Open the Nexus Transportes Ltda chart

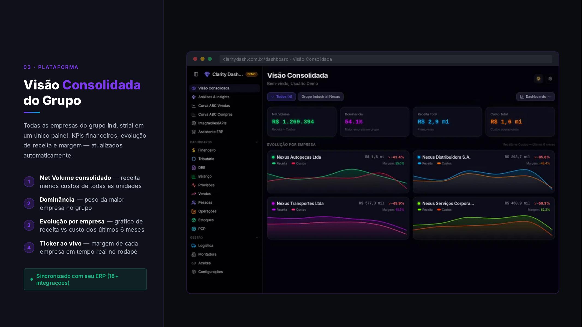click(338, 218)
